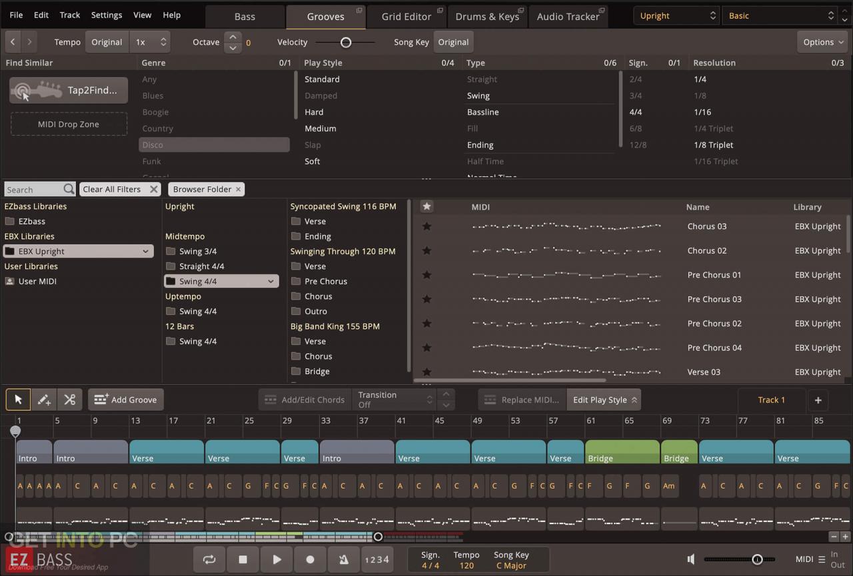Add a new track with plus button
The image size is (853, 576).
pyautogui.click(x=818, y=400)
